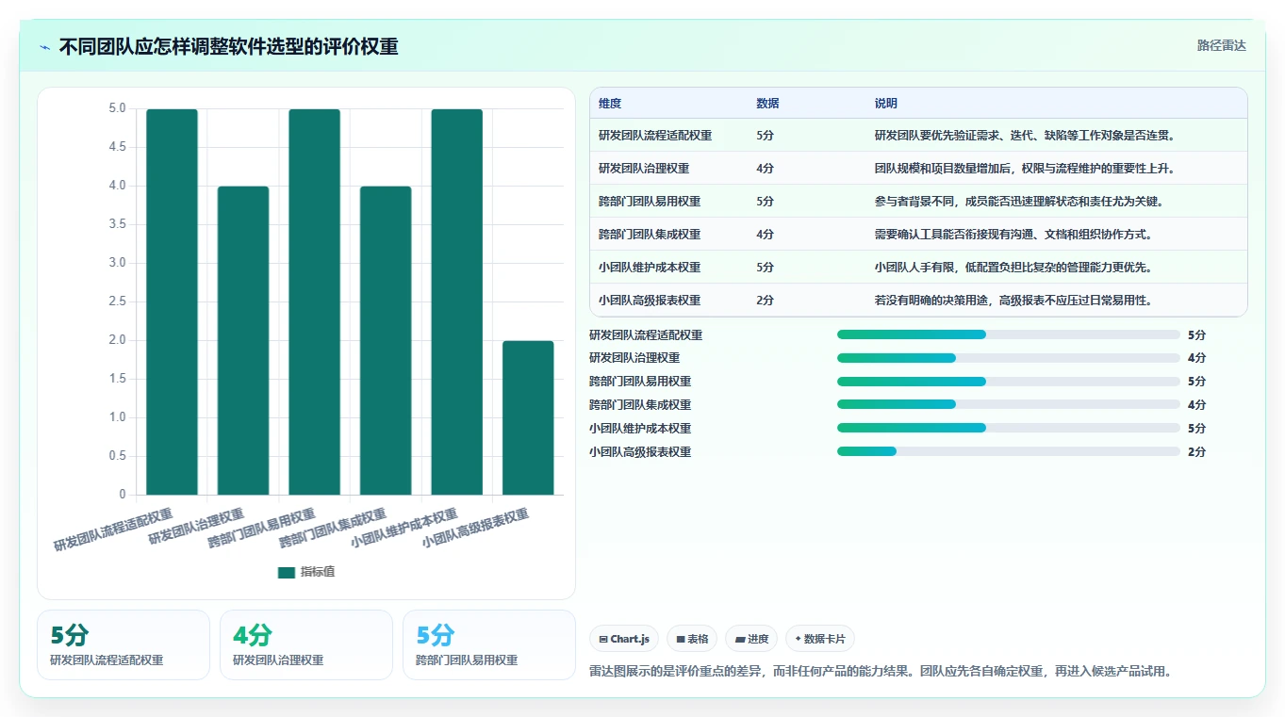Click the 跨部门团队易用权重 progress bar

click(1009, 382)
